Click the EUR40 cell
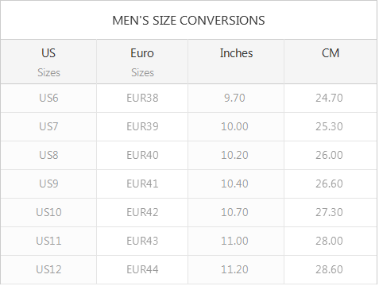Screen dimensions: 379x286 [x=142, y=155]
